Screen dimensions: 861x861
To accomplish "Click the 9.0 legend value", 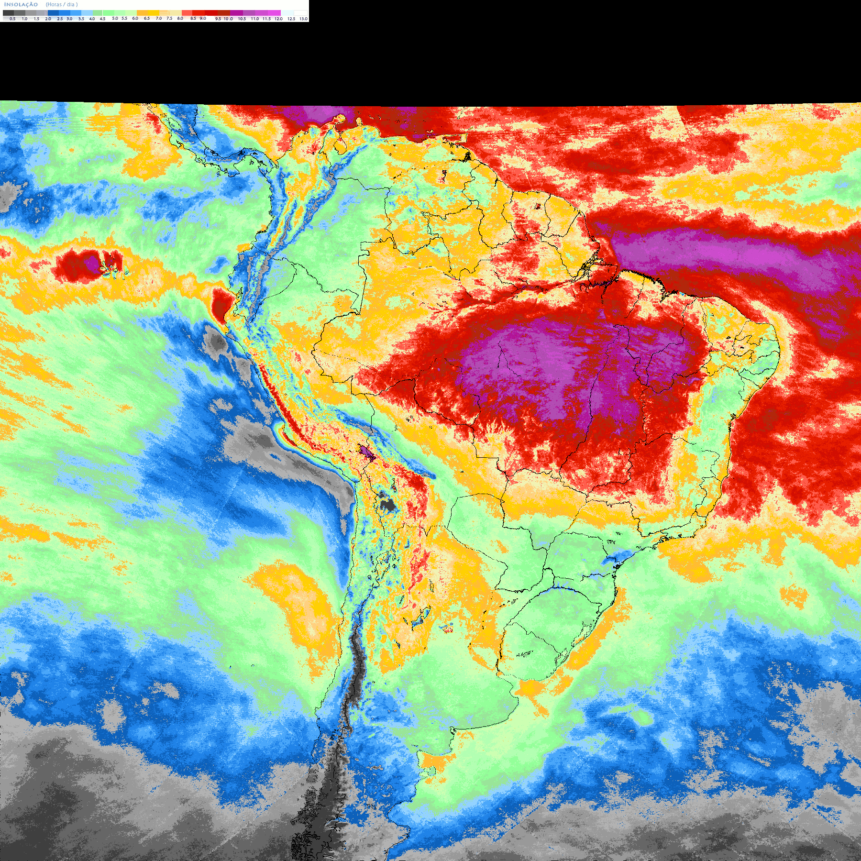I will (203, 18).
